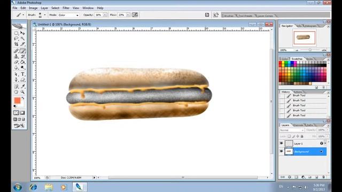Open the Brush preset picker arrow
The image size is (342, 192).
tap(45, 15)
